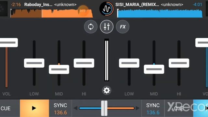Seek within the orange Raboday waveform
The height and width of the screenshot is (117, 208).
pos(52,13)
